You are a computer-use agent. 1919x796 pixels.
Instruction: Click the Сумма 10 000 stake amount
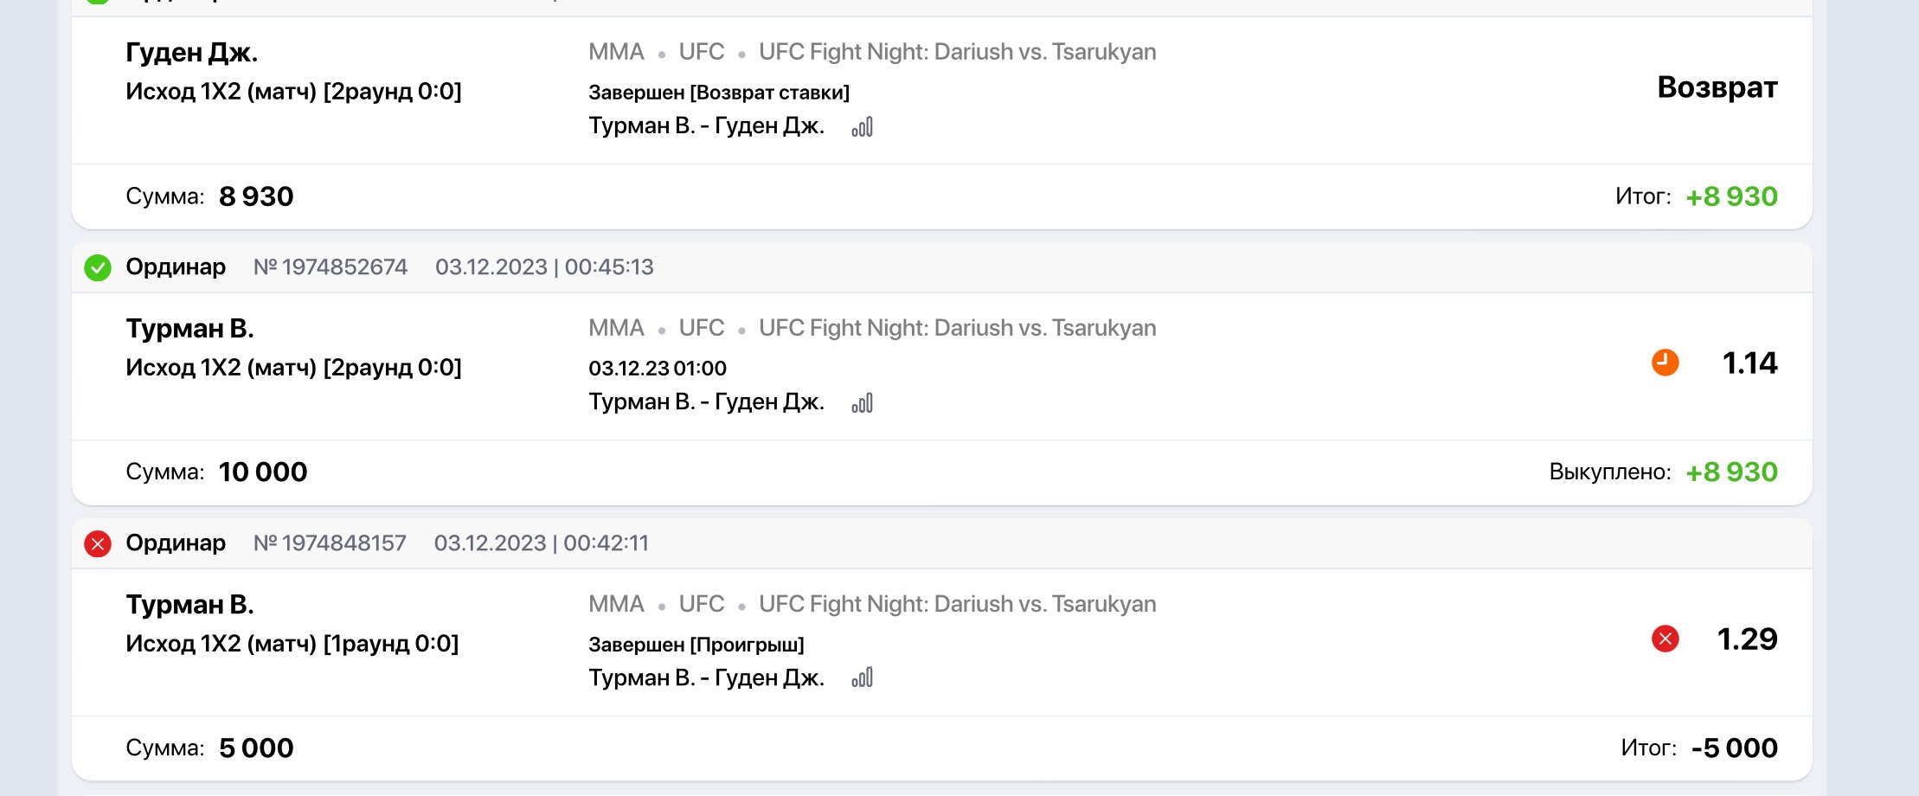(x=263, y=472)
